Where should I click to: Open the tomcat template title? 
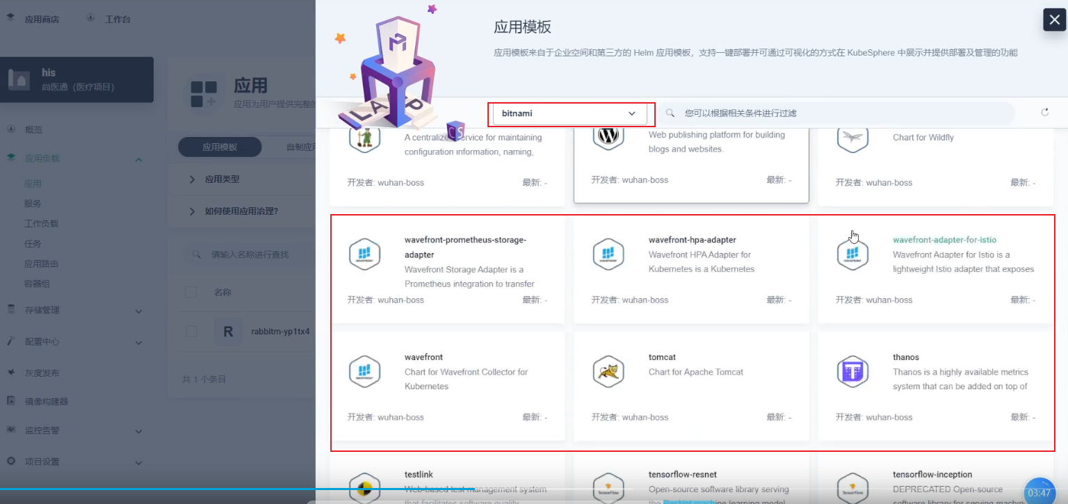(x=662, y=357)
